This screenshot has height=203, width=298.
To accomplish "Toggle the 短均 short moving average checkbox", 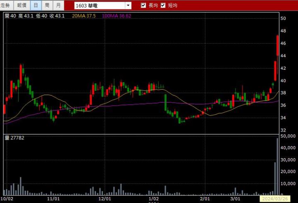I will coord(163,5).
